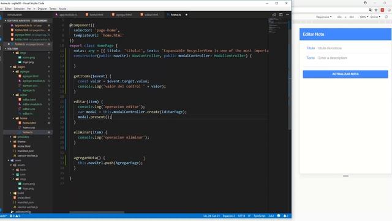Open editar.module.ts in the explorer tree

(32, 104)
